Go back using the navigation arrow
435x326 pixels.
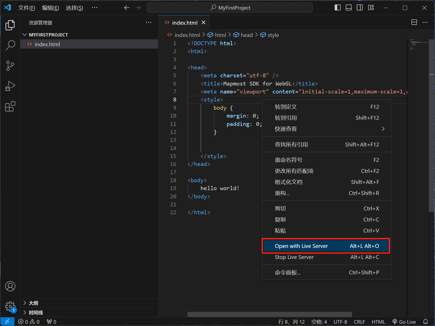click(127, 8)
